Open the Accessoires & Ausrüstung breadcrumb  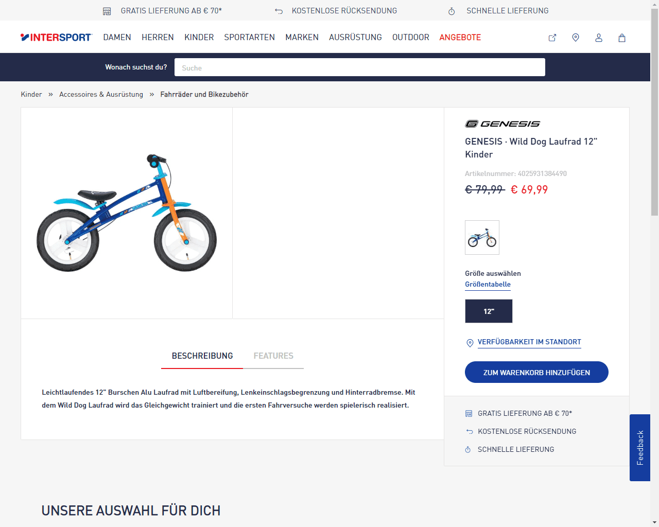pos(101,94)
